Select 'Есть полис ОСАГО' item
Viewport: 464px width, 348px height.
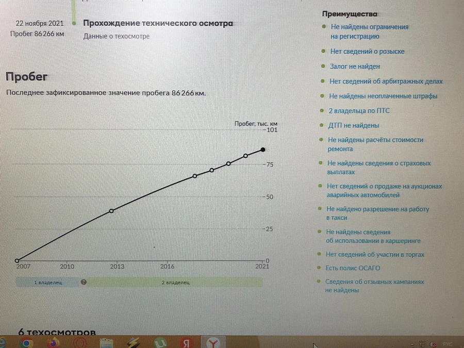[353, 268]
